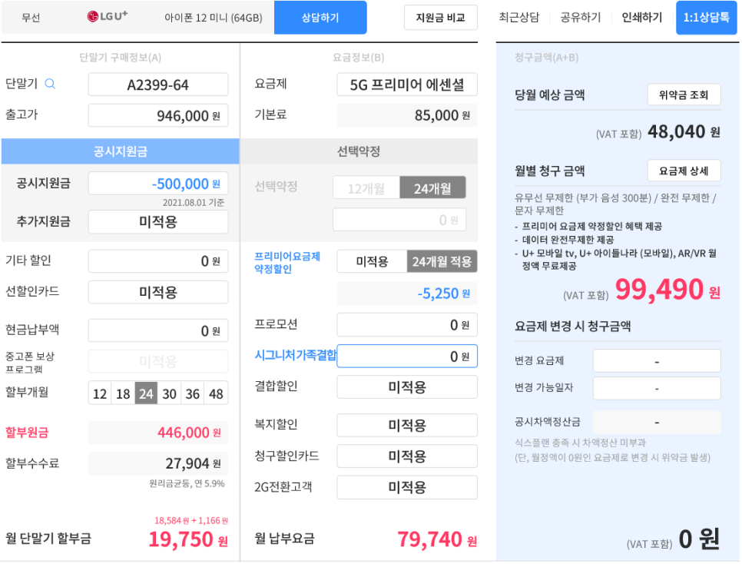
Task: Choose 36 month installment
Action: (193, 393)
